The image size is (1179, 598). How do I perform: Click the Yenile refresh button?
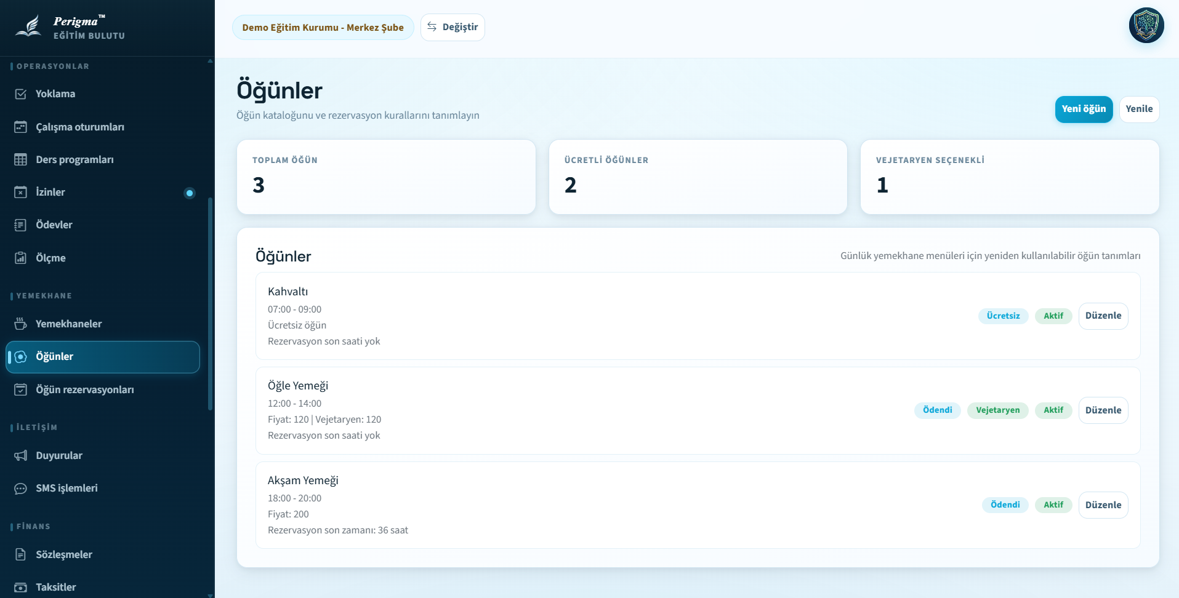coord(1138,109)
